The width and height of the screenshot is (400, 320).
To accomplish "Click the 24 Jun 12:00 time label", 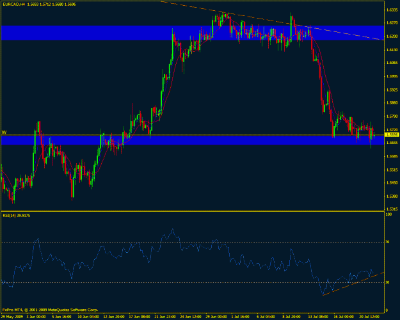I will [191, 317].
